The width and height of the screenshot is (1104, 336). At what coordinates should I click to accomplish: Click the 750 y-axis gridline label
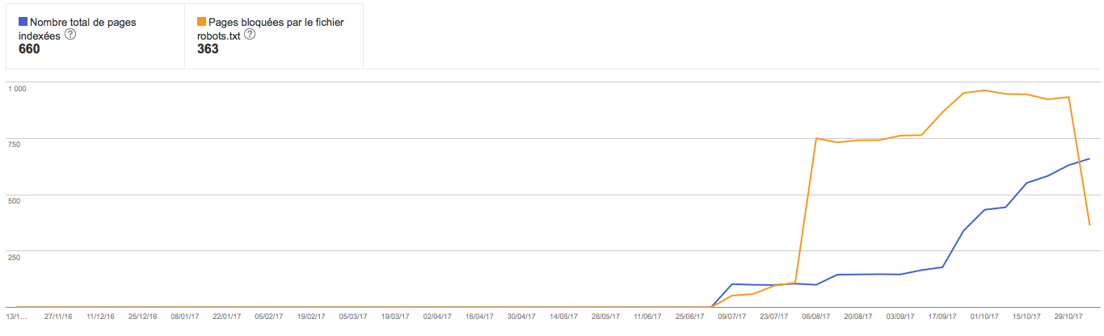15,145
